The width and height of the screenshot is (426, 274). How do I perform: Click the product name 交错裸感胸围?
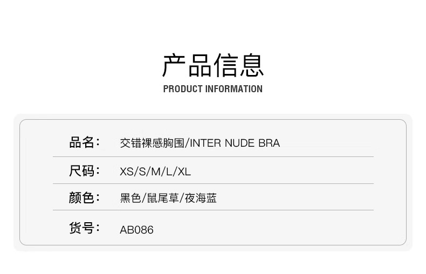(152, 143)
